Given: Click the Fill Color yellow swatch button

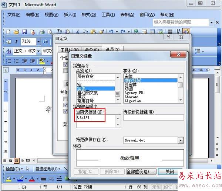Looking at the screenshot, I should (9, 179).
